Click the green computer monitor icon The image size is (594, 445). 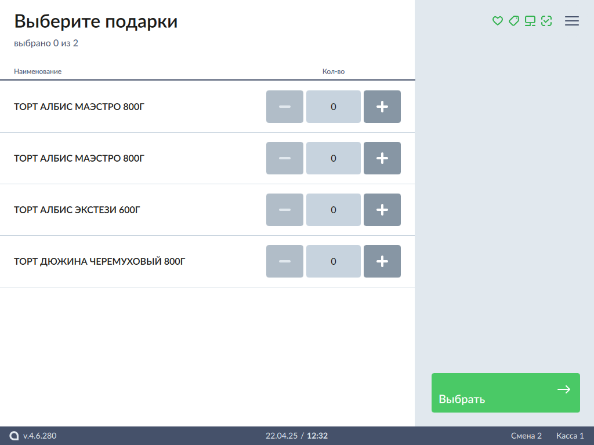pos(530,21)
